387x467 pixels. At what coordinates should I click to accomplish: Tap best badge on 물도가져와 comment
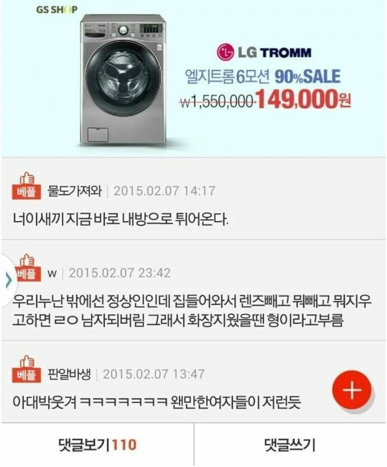pyautogui.click(x=26, y=186)
